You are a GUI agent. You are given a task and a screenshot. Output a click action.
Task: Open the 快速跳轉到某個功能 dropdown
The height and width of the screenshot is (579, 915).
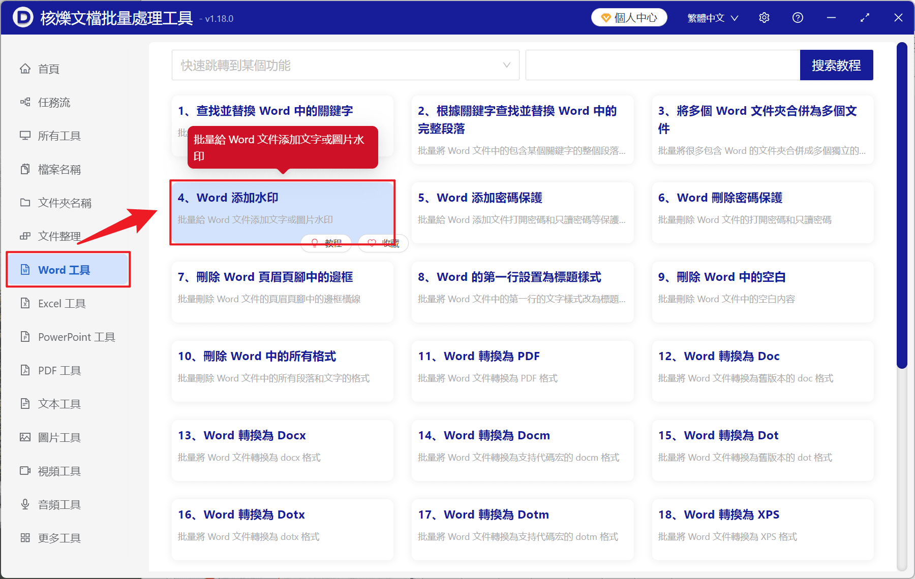click(345, 65)
